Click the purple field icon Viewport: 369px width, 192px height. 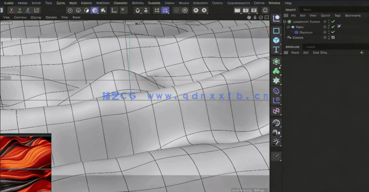pyautogui.click(x=276, y=100)
